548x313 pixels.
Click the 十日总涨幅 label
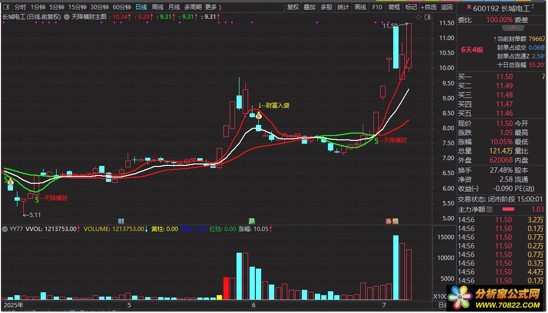(511, 65)
